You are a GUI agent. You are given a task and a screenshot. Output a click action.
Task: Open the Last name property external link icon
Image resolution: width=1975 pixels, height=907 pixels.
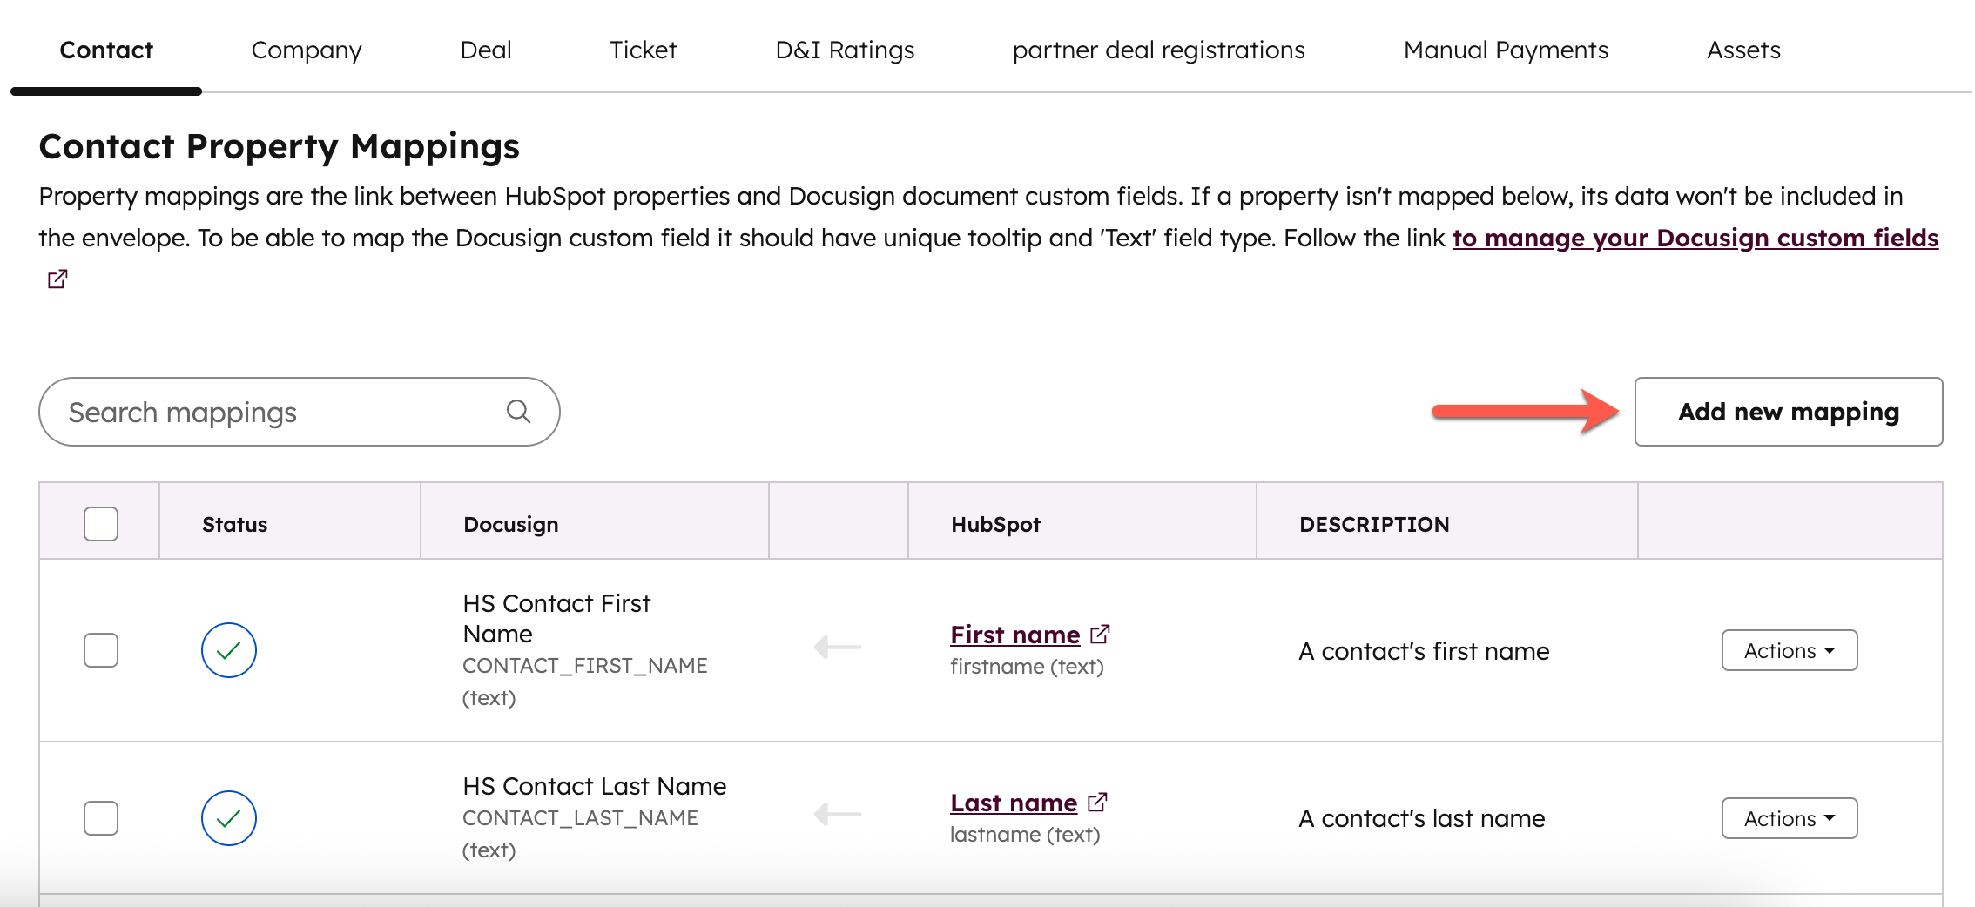[x=1096, y=801]
